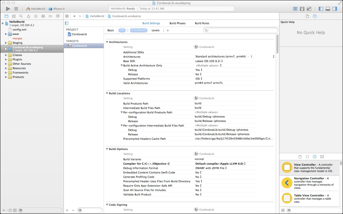343x214 pixels.
Task: Select config.xml in the navigator
Action: [x=20, y=29]
